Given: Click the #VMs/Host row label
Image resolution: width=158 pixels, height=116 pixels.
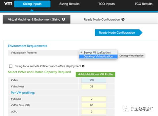Looking at the screenshot, I should coord(18,87).
